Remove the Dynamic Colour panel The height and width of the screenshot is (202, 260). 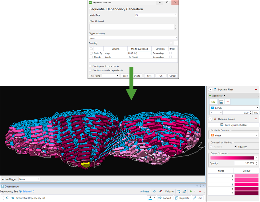click(x=256, y=119)
